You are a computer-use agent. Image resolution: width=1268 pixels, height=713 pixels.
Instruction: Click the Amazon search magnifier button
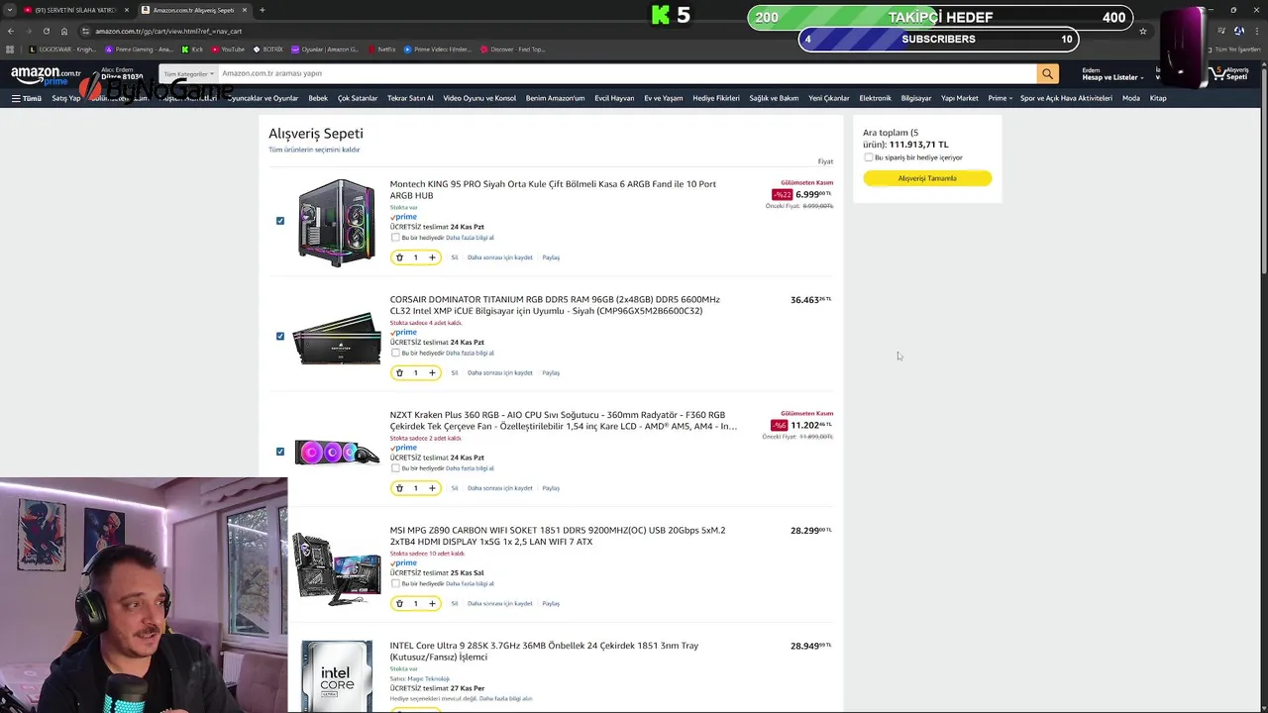coord(1047,73)
